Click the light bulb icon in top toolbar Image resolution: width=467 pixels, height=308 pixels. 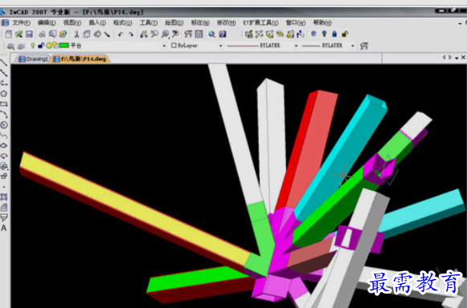[324, 34]
